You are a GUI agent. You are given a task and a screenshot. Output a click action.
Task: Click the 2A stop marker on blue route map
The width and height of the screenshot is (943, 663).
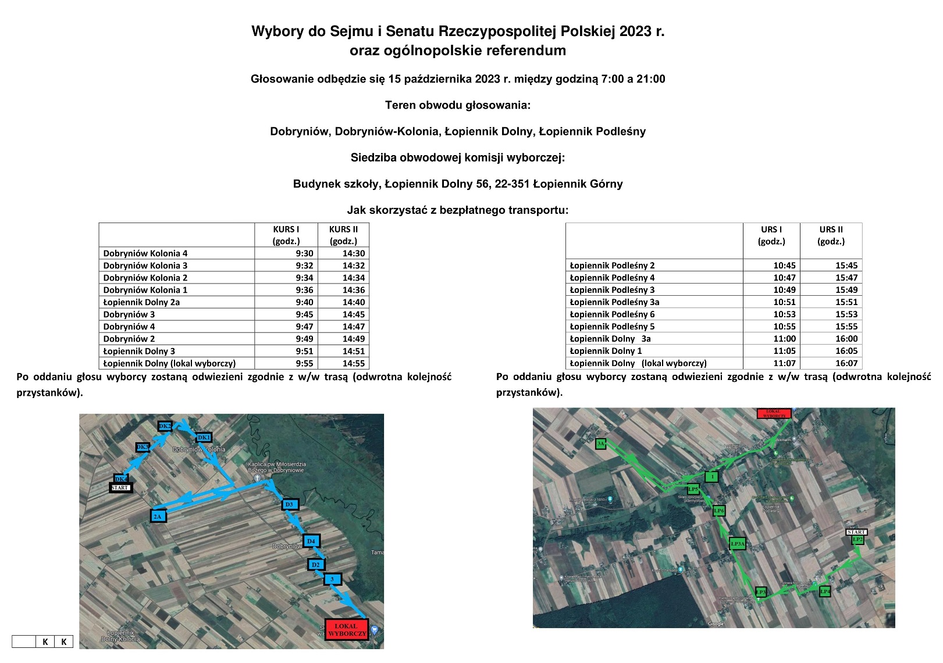158,516
